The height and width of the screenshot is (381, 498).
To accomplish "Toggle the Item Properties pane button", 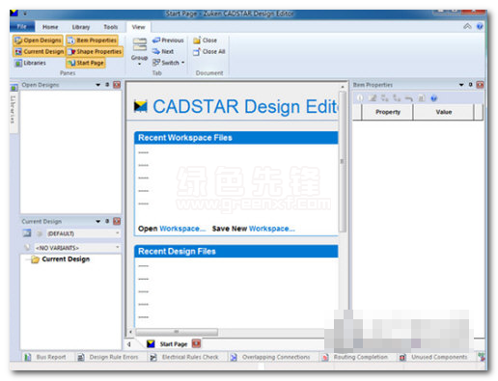I will coord(93,41).
